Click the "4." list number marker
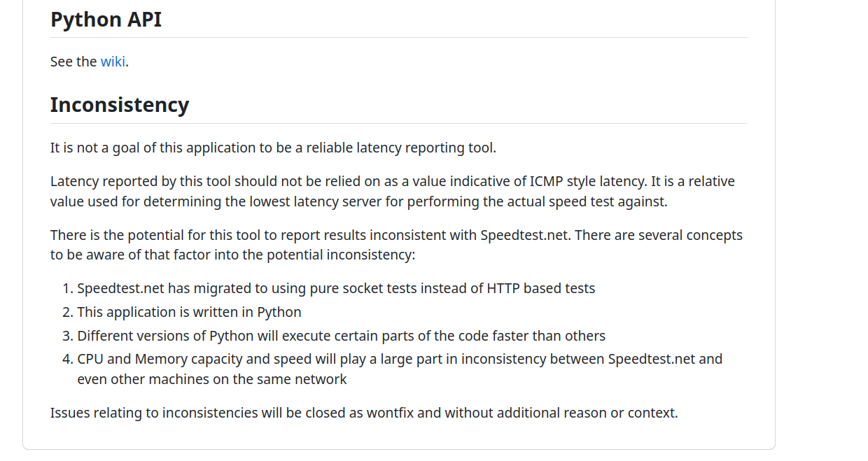 pos(68,359)
